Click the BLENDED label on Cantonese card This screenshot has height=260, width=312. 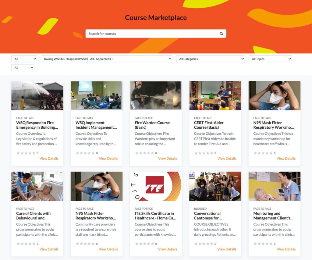tap(200, 208)
